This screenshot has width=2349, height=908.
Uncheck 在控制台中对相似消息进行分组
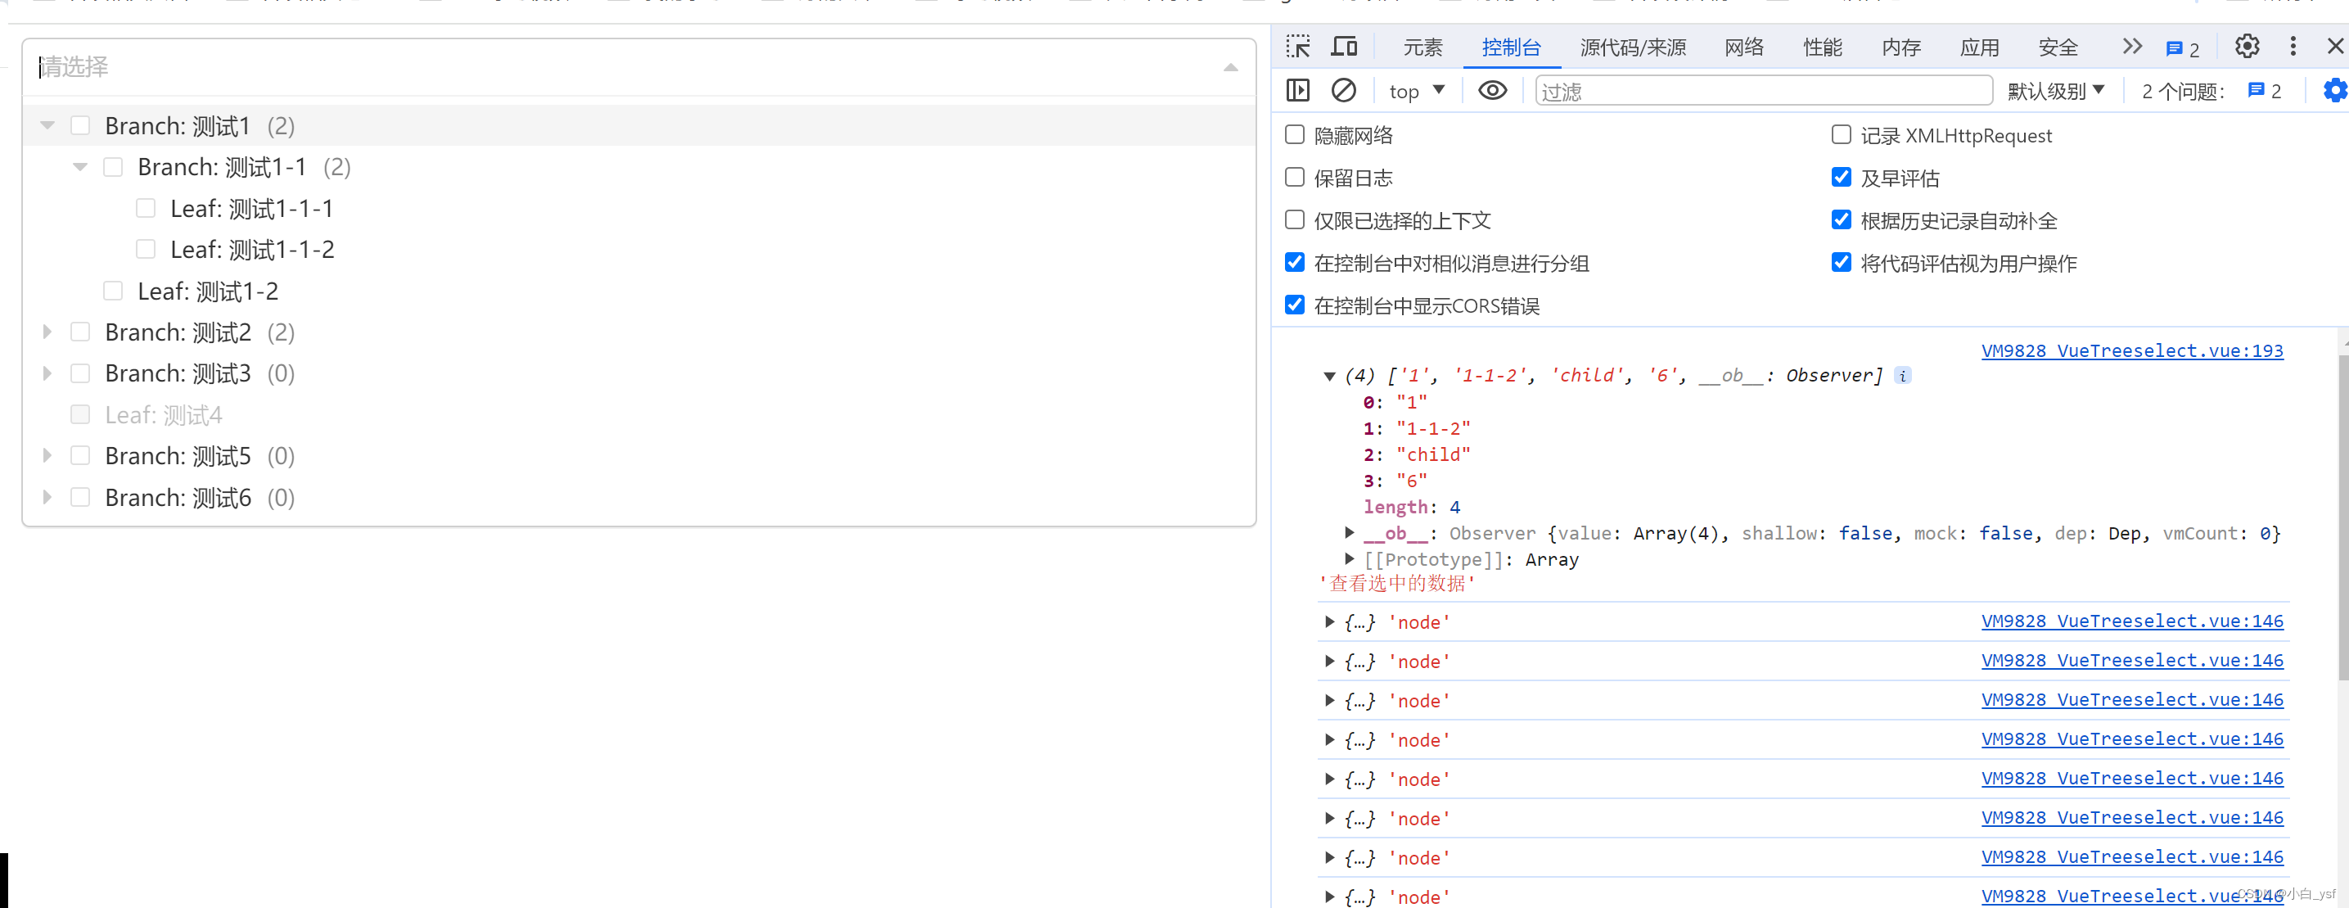point(1294,263)
